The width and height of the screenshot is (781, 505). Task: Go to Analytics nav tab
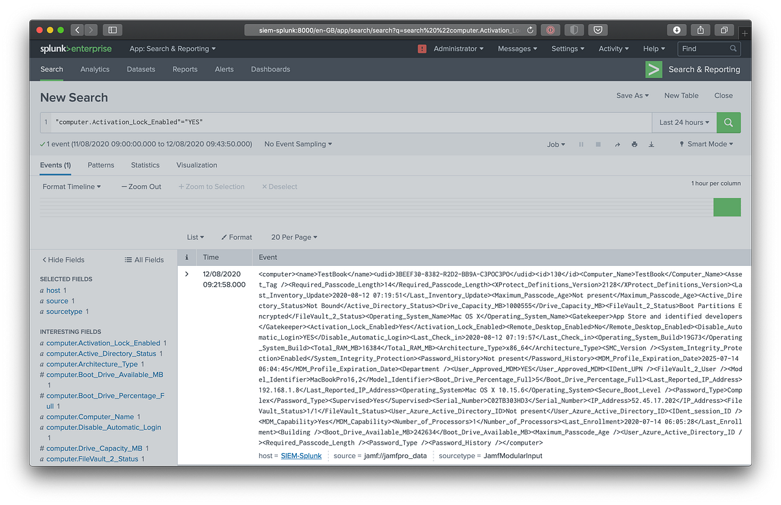[95, 70]
